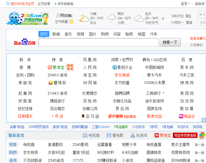
Task: Click the 蘑菇街 colorful logo icon
Action: [x=51, y=83]
